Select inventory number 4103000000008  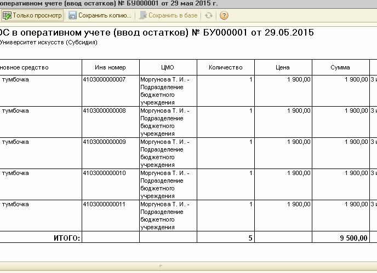click(104, 111)
